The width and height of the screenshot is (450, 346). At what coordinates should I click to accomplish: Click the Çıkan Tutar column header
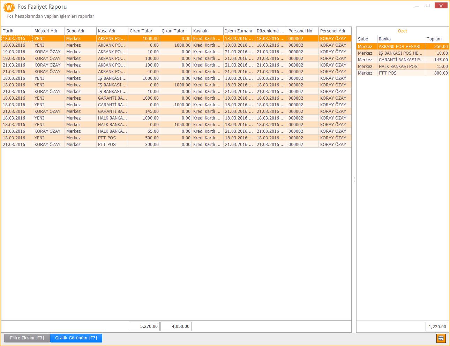175,31
